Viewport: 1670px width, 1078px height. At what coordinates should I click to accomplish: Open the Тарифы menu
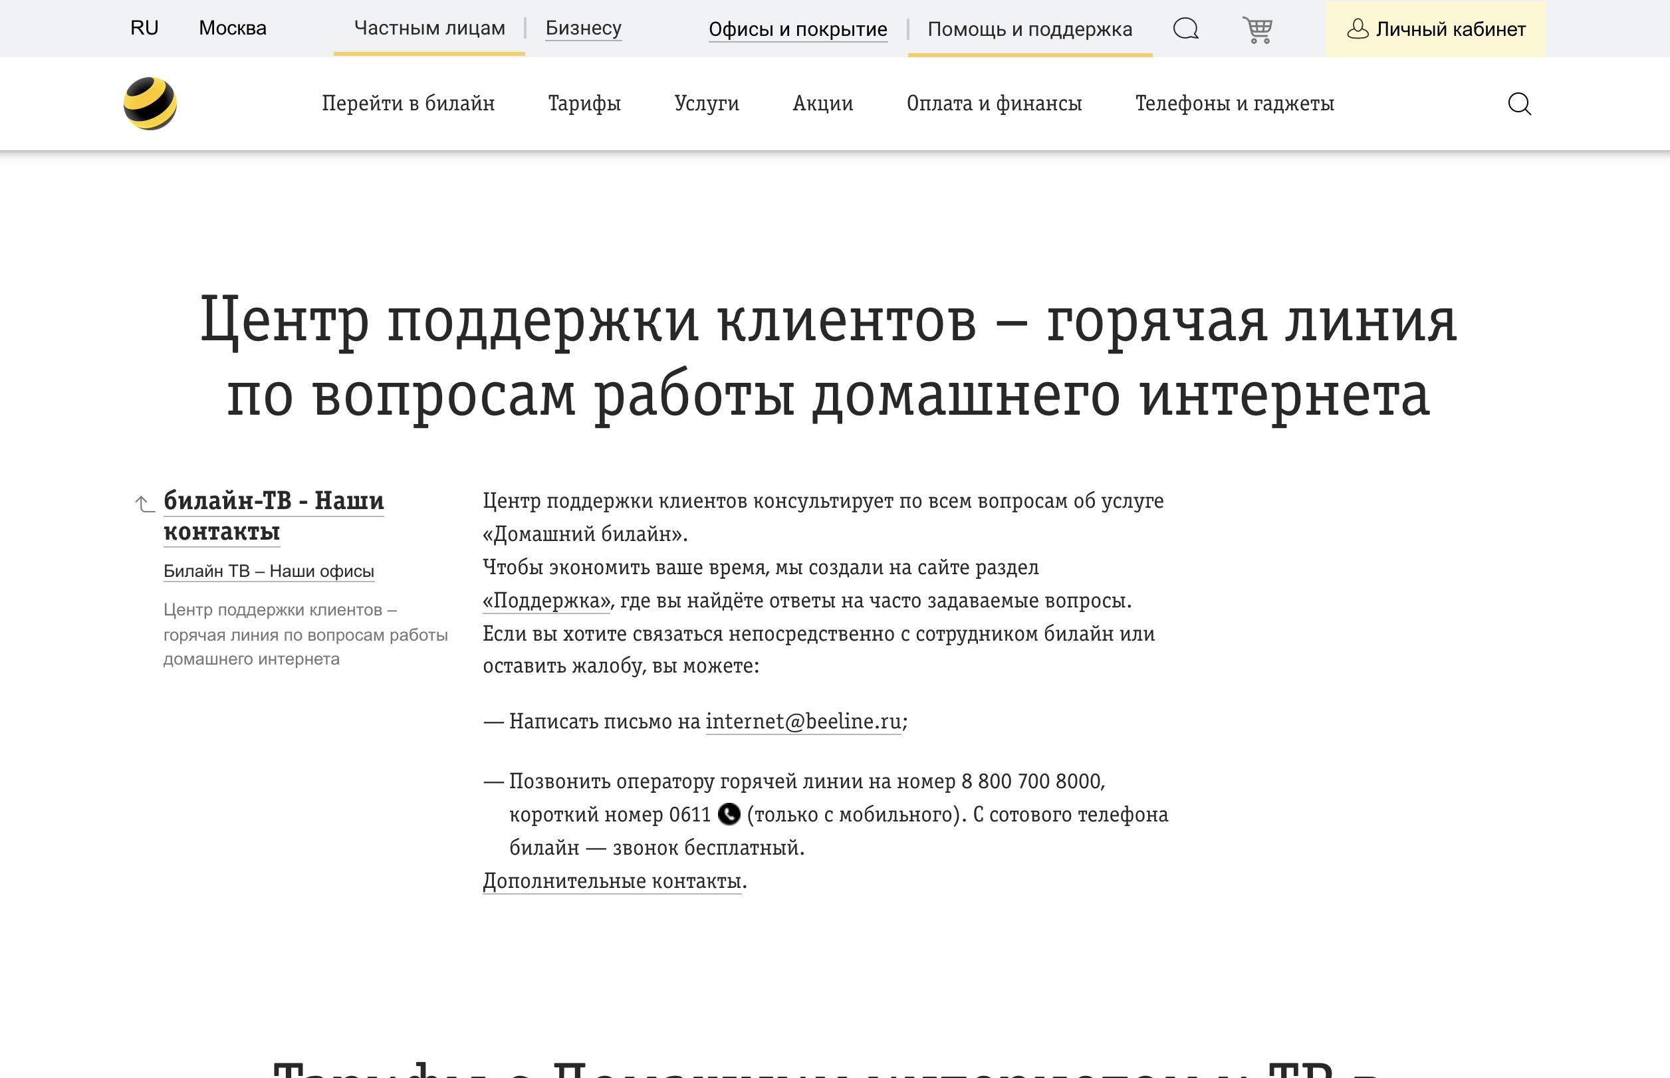584,103
